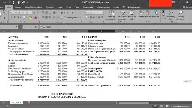
Task: Click the thousands separator 000 icon
Action: (94, 17)
